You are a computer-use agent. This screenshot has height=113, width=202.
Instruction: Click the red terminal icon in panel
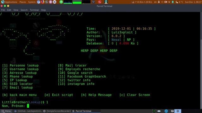click(100, 2)
